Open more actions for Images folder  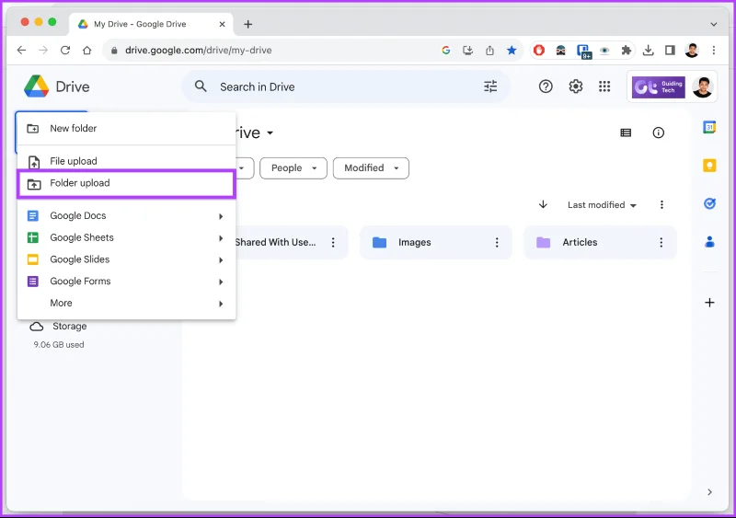(497, 242)
